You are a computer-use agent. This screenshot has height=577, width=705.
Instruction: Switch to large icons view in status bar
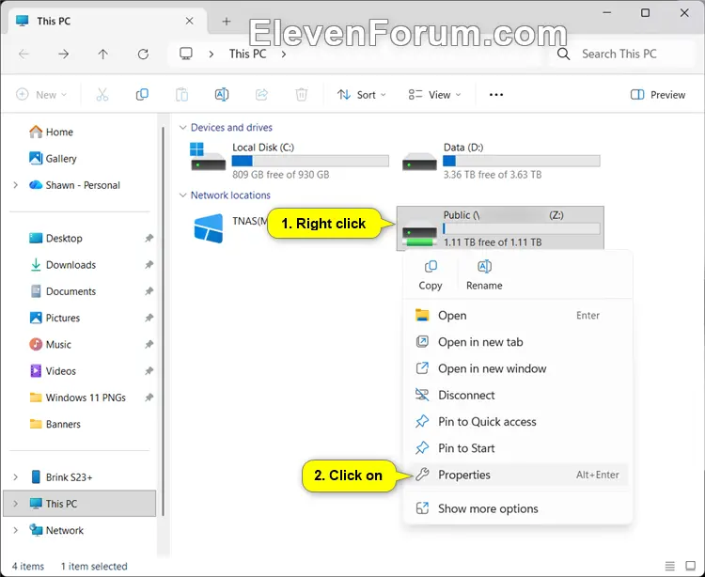[691, 566]
